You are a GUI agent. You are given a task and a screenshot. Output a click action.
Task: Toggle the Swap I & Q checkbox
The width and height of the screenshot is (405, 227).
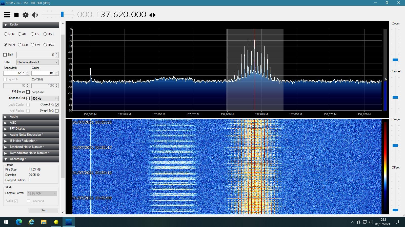pos(57,111)
